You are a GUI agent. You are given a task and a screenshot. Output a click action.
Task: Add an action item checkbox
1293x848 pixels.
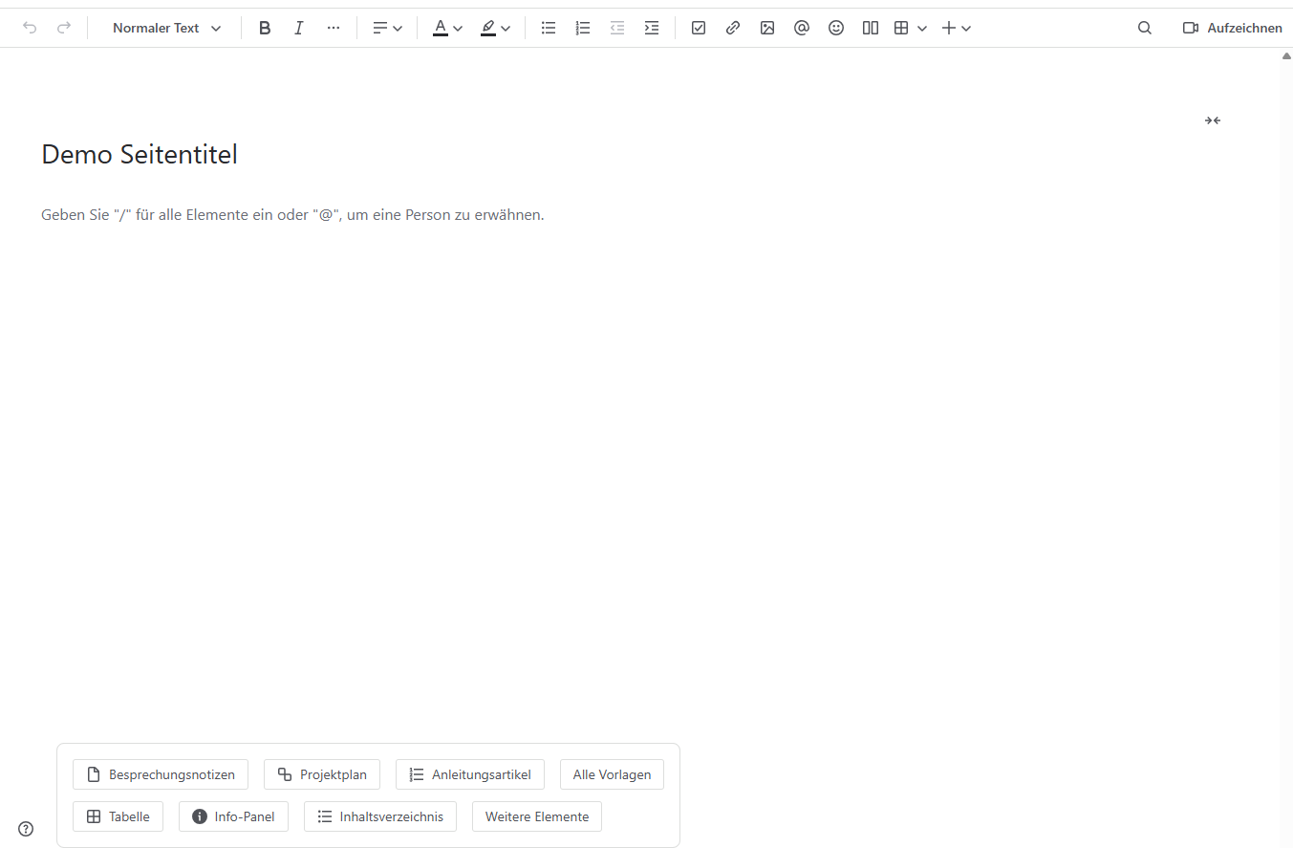[699, 28]
